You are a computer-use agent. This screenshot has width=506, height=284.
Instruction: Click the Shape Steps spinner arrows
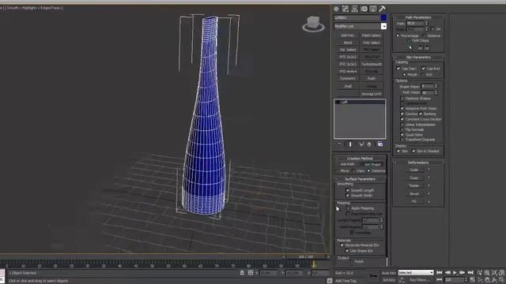click(436, 86)
